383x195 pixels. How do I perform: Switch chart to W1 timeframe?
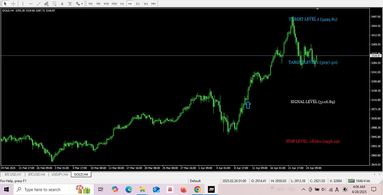click(x=146, y=4)
